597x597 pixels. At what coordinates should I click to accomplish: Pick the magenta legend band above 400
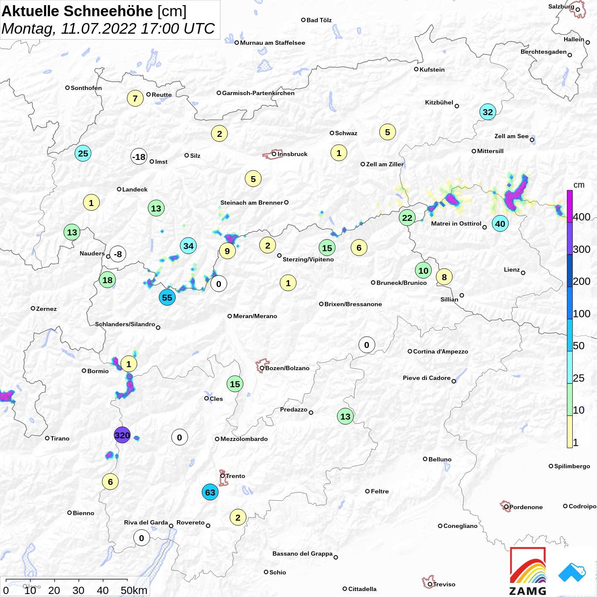570,206
